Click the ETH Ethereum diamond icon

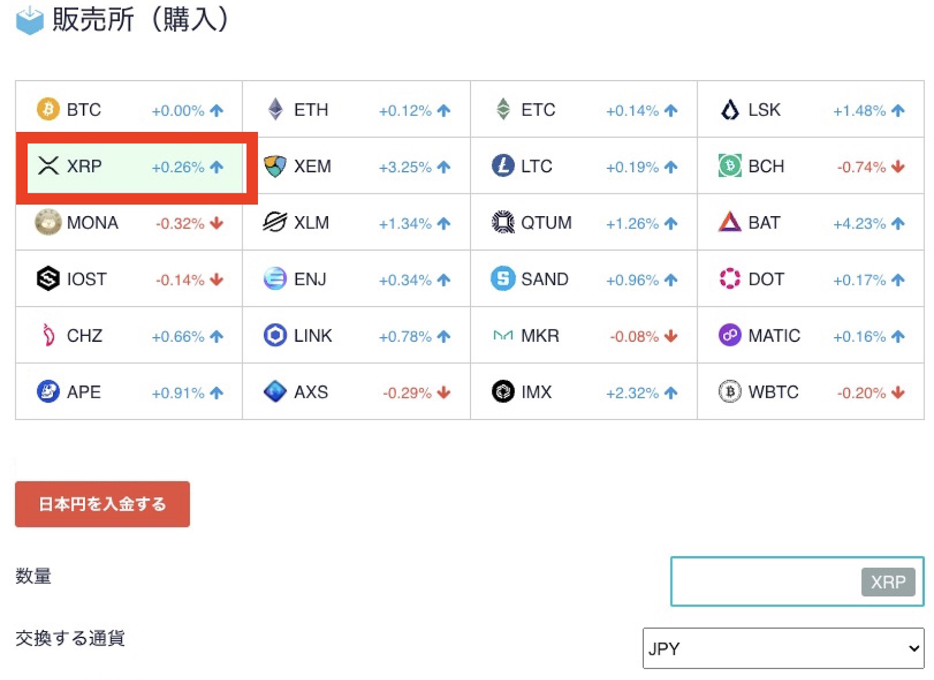pos(275,109)
